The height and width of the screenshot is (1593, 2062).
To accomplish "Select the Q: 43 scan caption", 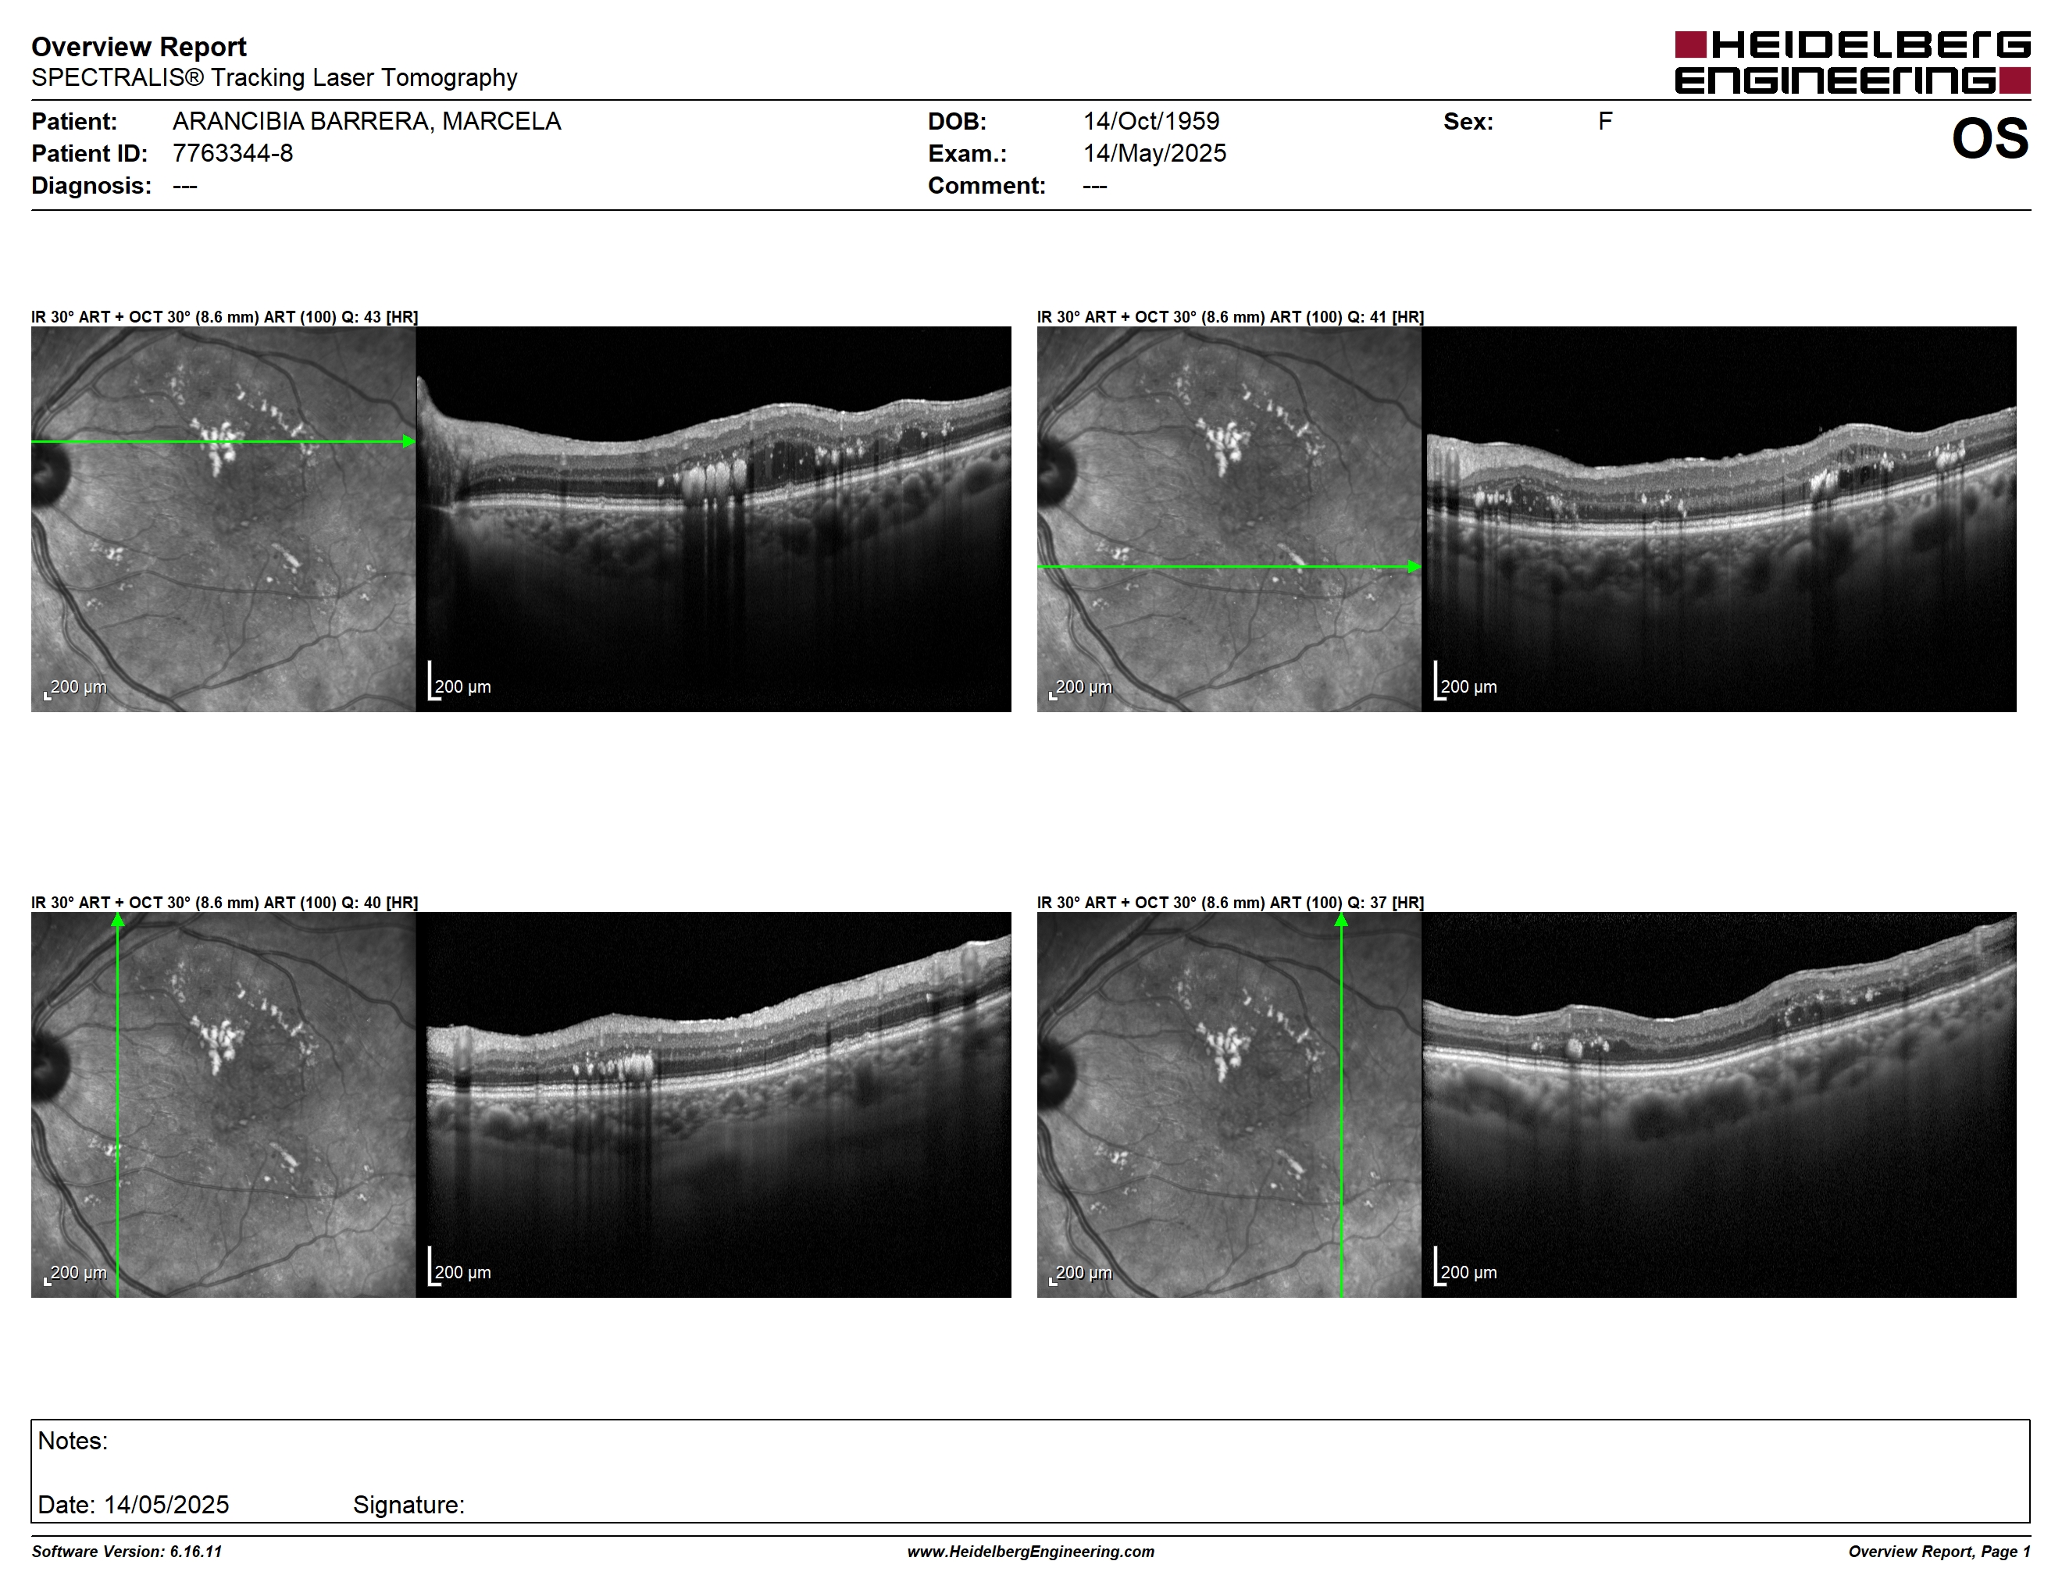I will 225,317.
